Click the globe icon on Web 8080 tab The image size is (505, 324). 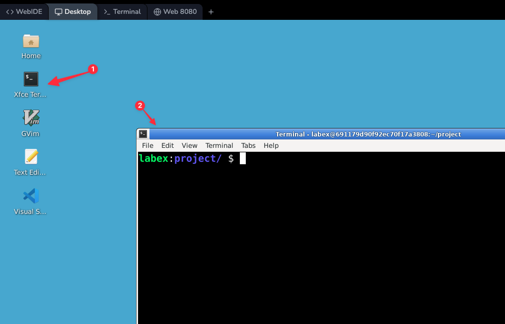(x=158, y=11)
